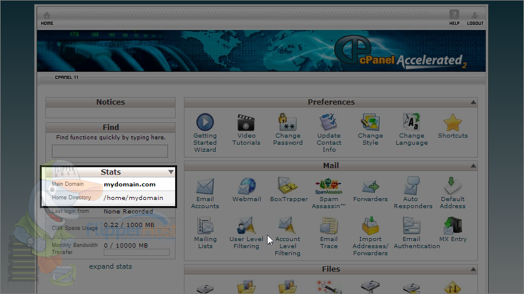Click the cPanel Accelerated banner logo
The height and width of the screenshot is (294, 524).
(400, 53)
